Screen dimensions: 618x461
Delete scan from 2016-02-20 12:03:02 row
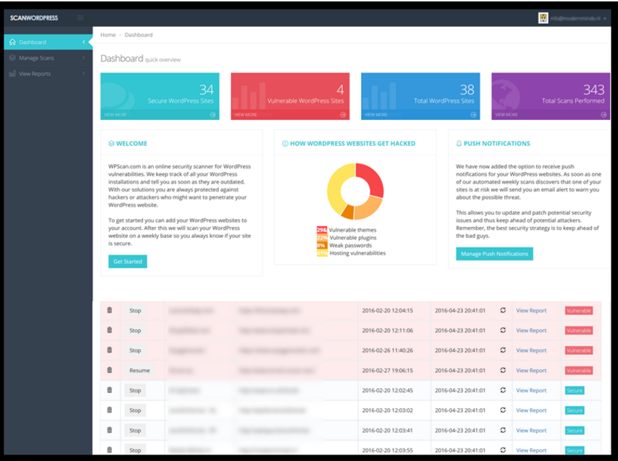pos(110,410)
